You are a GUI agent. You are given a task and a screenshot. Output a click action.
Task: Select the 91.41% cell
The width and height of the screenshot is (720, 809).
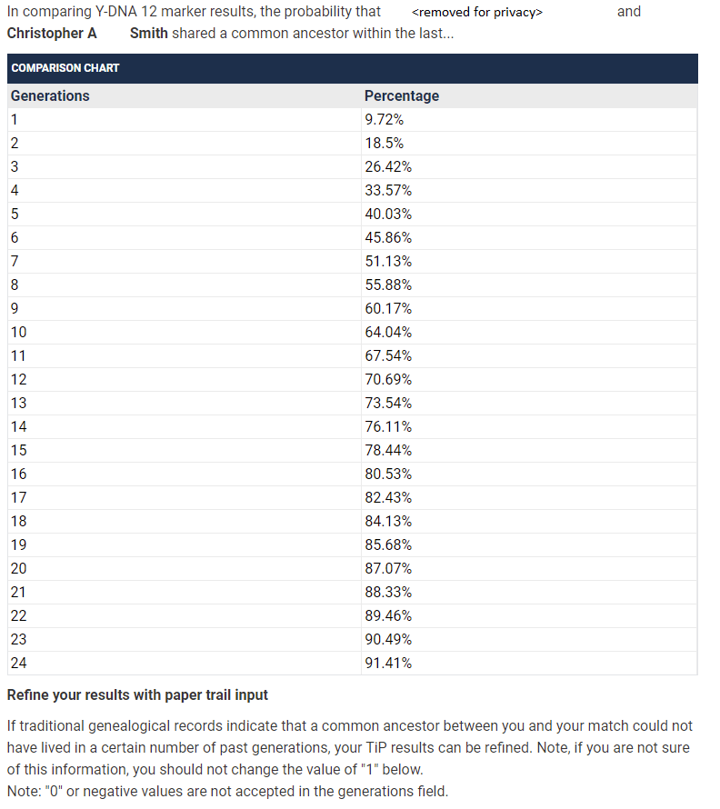click(x=387, y=663)
